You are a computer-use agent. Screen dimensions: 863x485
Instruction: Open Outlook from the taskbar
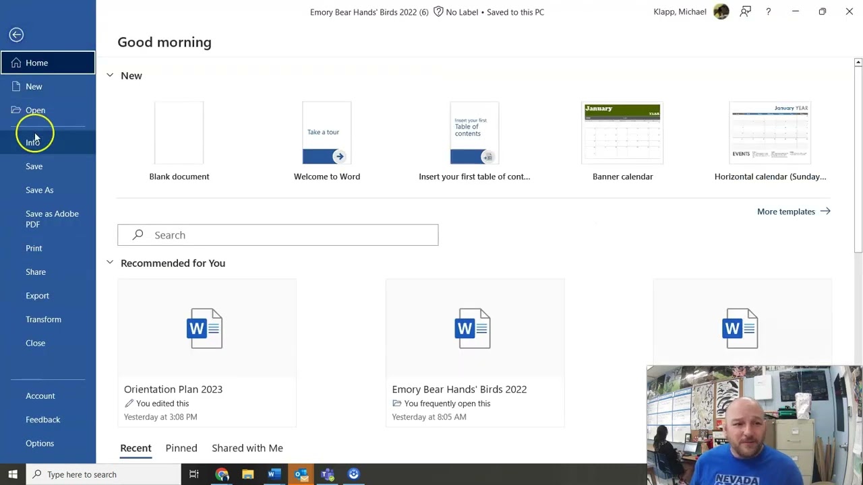coord(301,474)
